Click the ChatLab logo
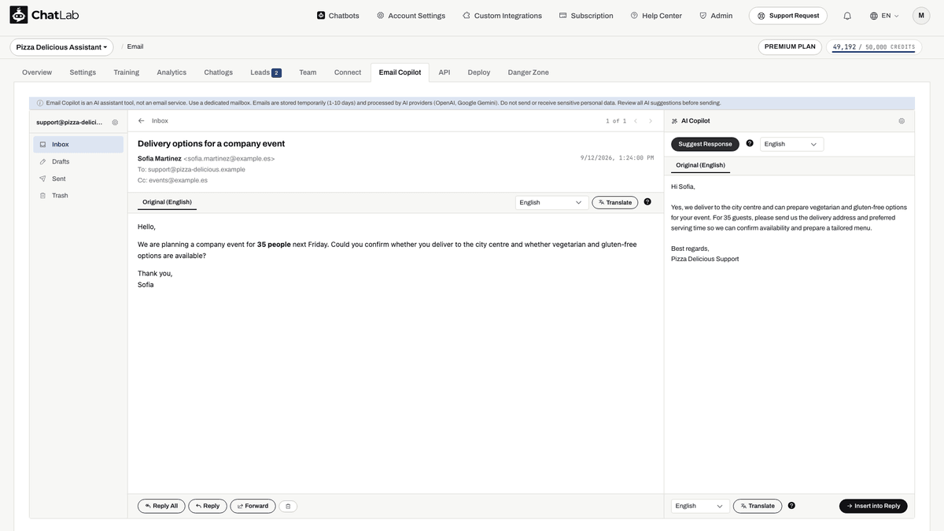Image resolution: width=944 pixels, height=531 pixels. [x=44, y=15]
